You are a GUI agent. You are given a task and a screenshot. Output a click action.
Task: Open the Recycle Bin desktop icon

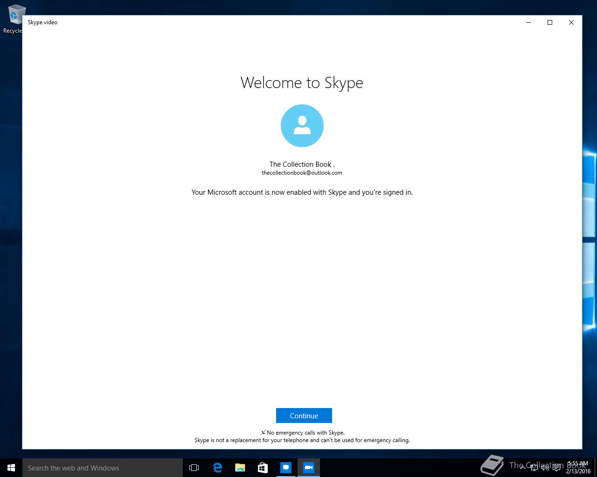pos(14,19)
